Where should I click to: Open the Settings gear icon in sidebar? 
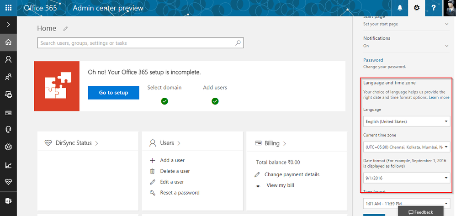click(x=8, y=148)
